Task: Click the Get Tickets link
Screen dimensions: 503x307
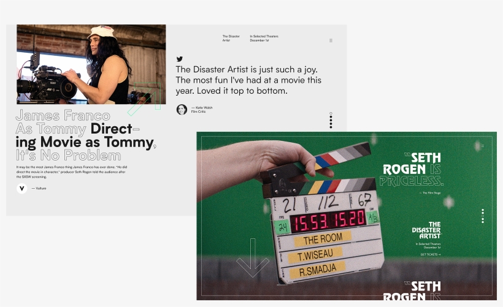Action: coord(430,254)
